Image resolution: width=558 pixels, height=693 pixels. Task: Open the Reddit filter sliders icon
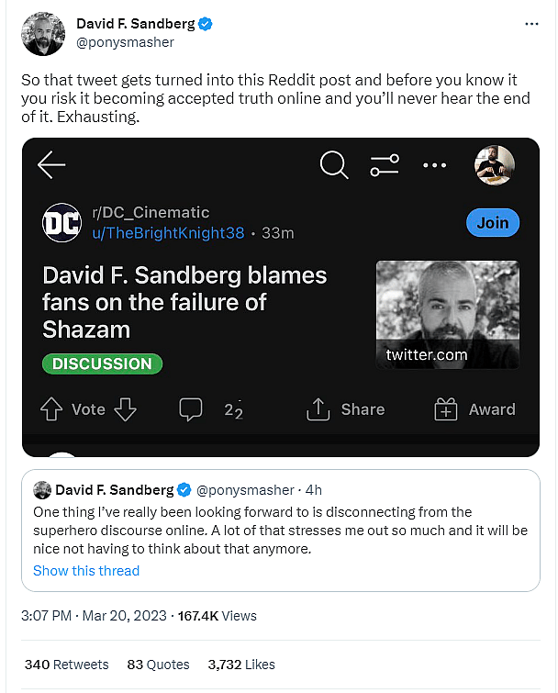(385, 165)
